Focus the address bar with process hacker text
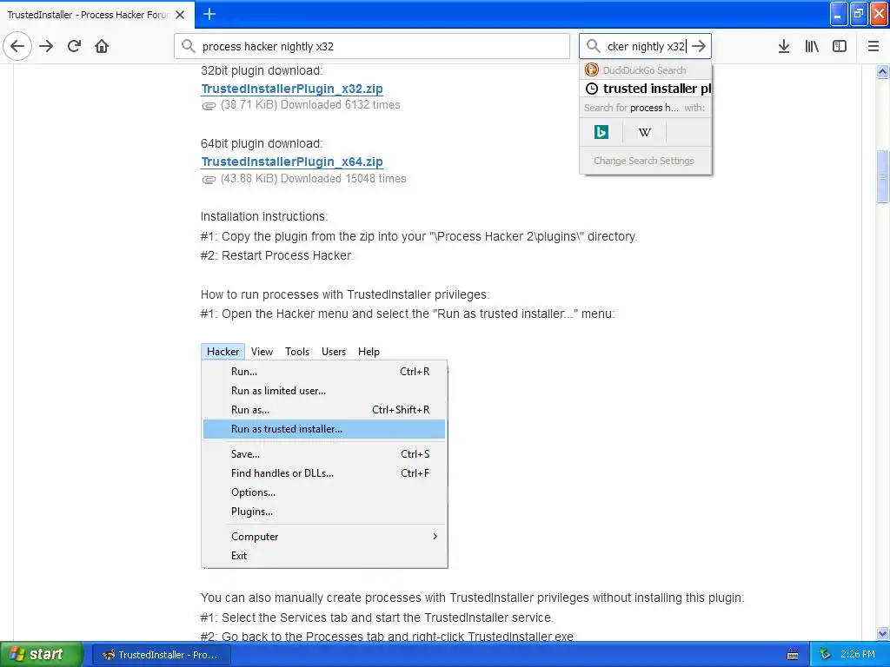 click(372, 46)
